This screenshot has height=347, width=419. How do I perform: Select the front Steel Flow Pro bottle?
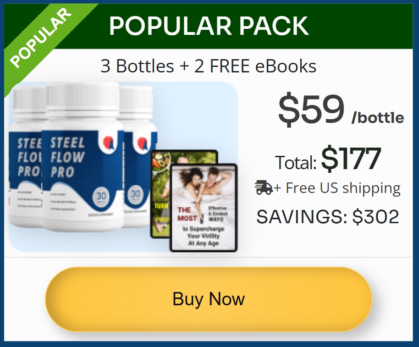(x=83, y=156)
